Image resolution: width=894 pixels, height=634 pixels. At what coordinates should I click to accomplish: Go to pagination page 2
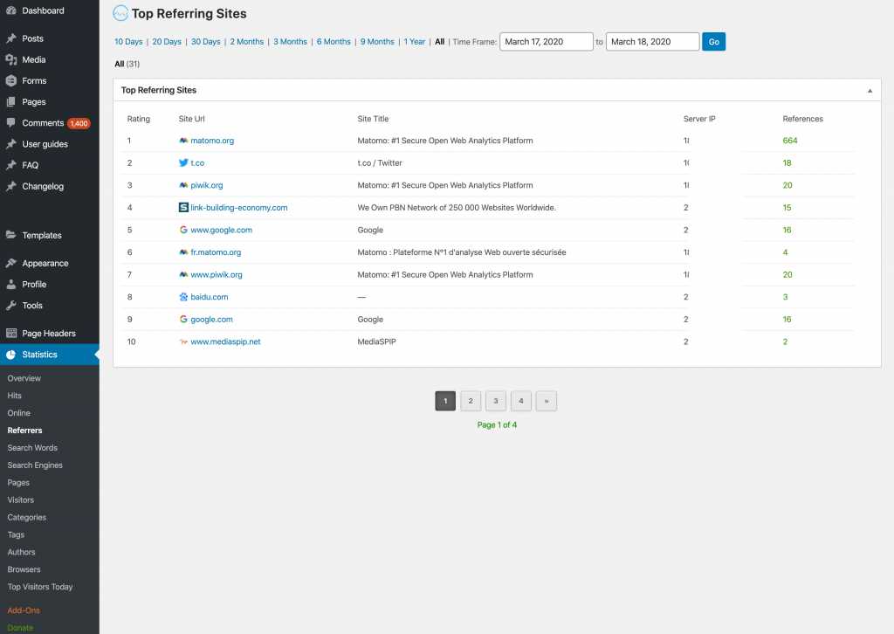pos(471,401)
